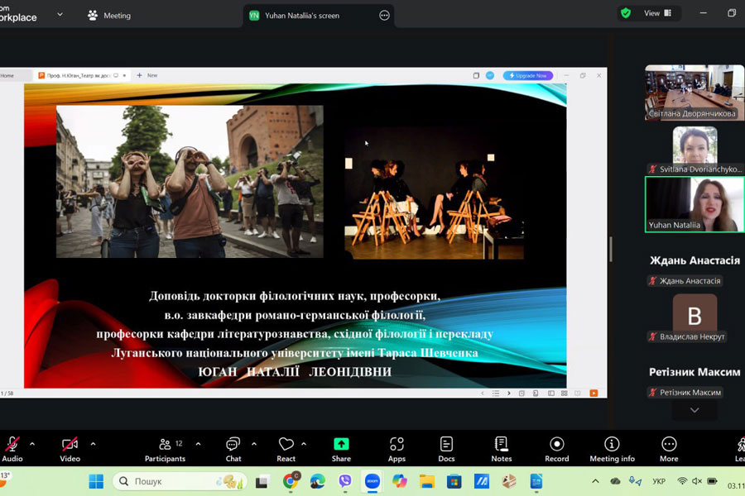The image size is (745, 496).
Task: Unmute the microphone with Audio button
Action: (x=12, y=445)
